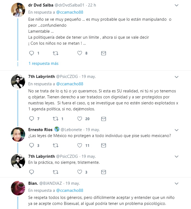Screen dimensions: 191x209
Task: Retweet 7th Labyrinth's tweet with 20 likes
Action: coord(55,119)
